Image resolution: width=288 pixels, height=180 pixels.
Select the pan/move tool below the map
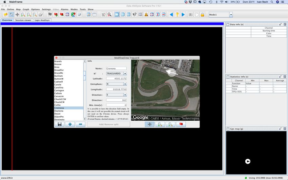click(150, 124)
